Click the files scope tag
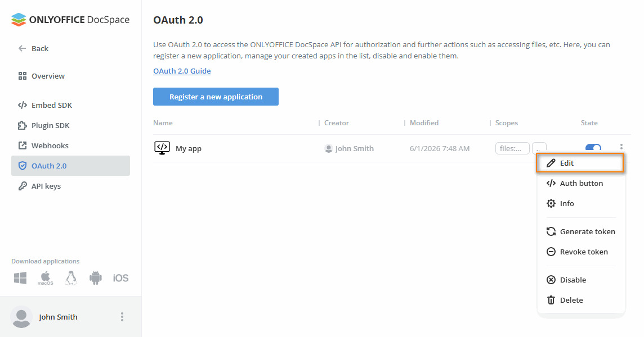 point(512,148)
